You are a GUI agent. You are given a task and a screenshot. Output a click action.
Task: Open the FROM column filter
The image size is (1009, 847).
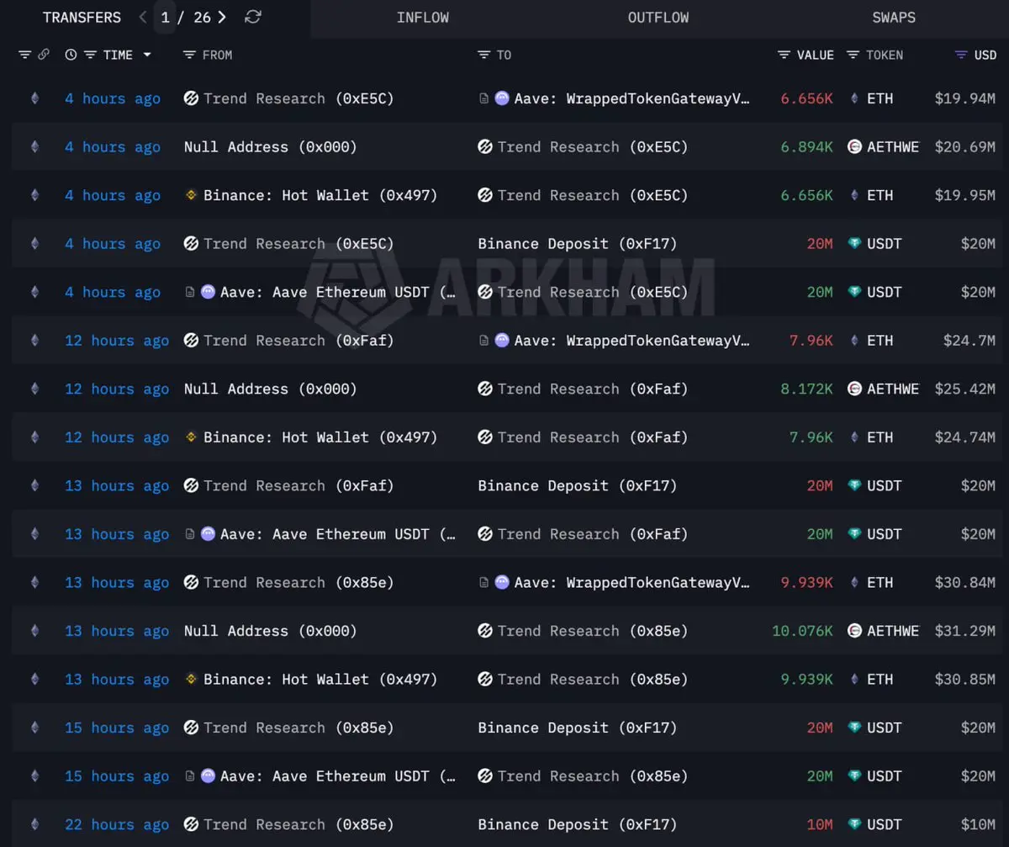[189, 55]
